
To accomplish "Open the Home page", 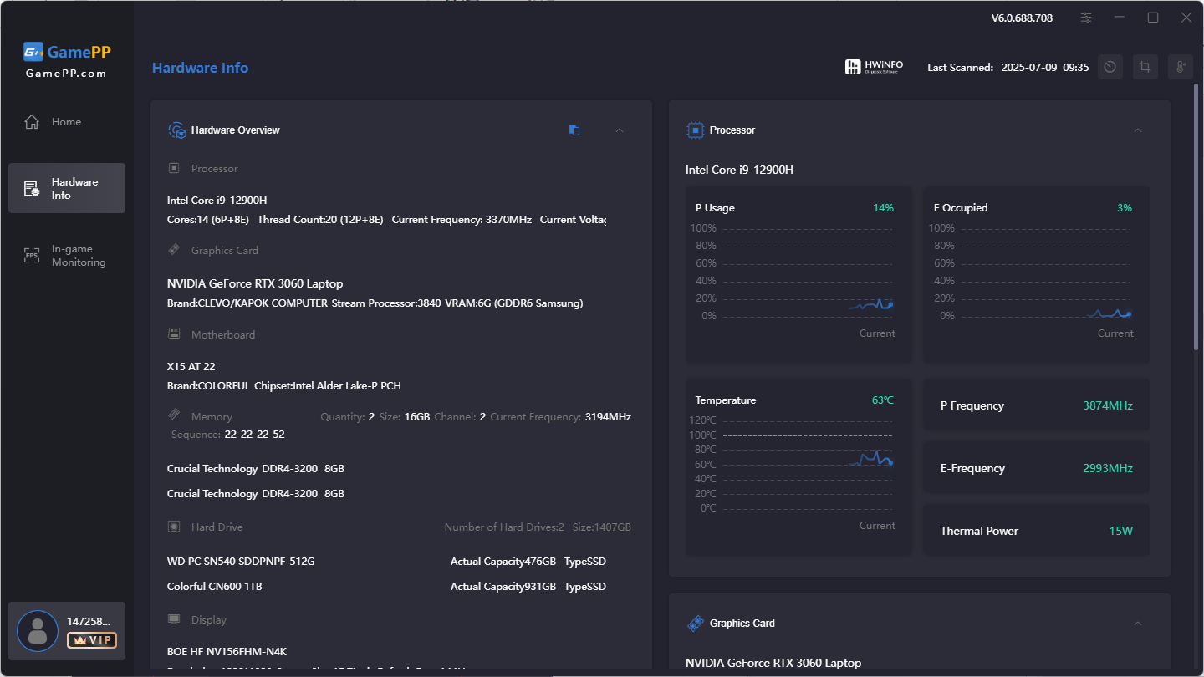I will pyautogui.click(x=67, y=122).
